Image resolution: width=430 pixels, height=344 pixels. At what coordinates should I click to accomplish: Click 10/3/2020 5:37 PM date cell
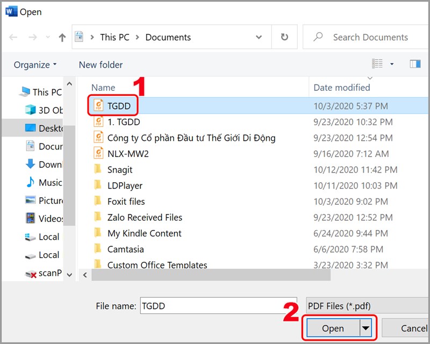350,106
